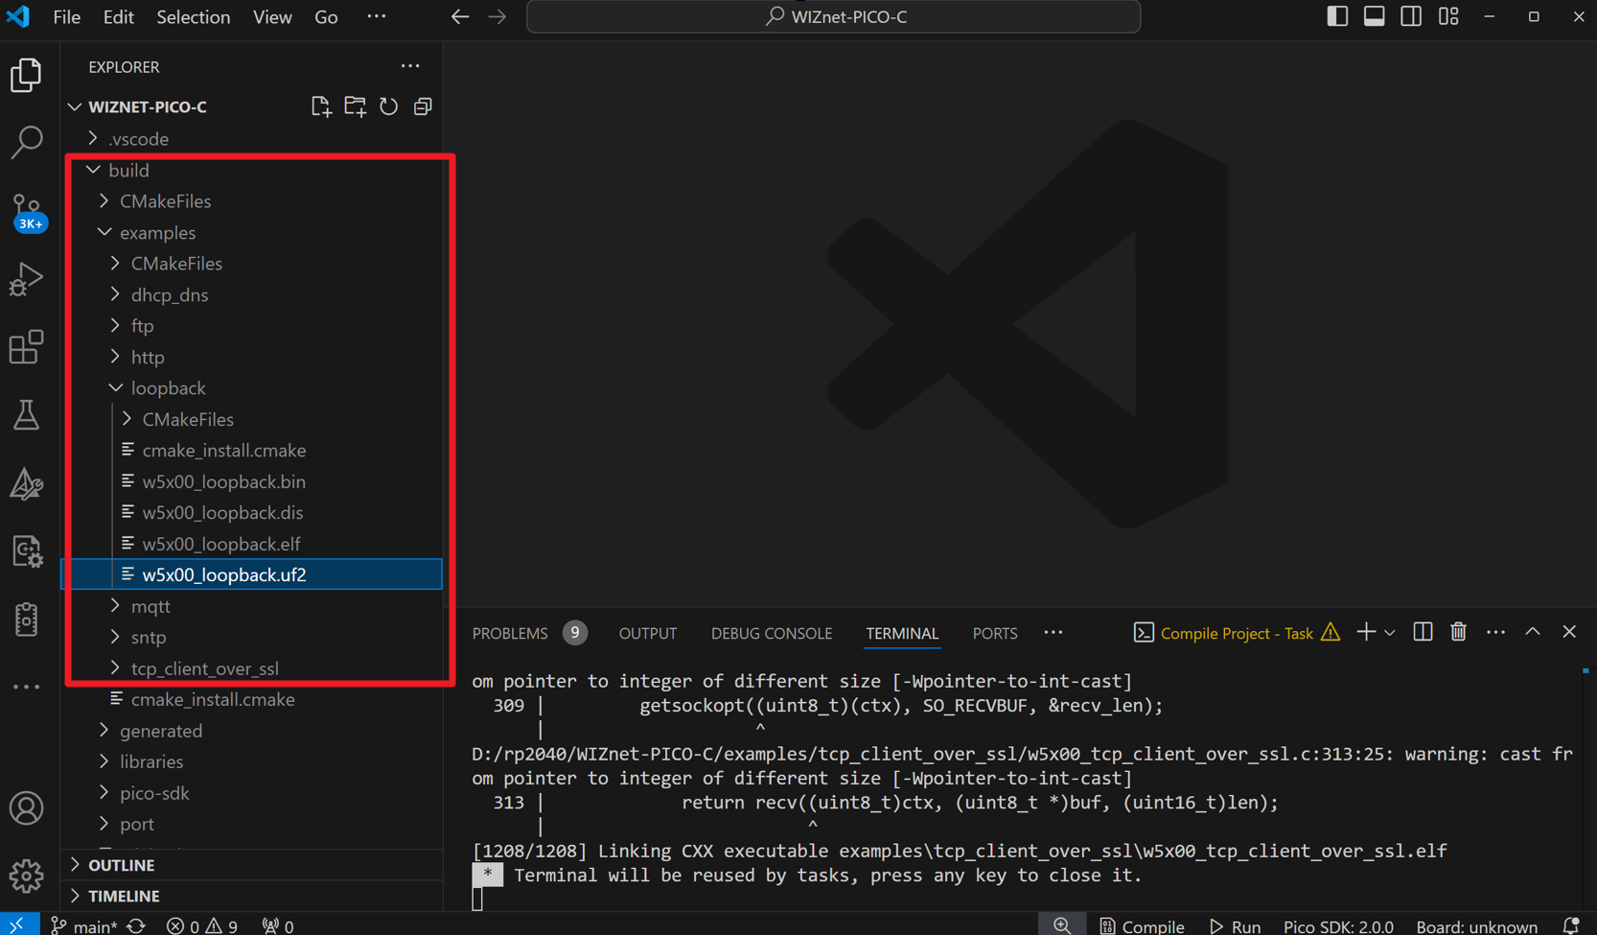This screenshot has width=1597, height=935.
Task: Collapse the WIZNET-PICO-C root section
Action: 147,106
